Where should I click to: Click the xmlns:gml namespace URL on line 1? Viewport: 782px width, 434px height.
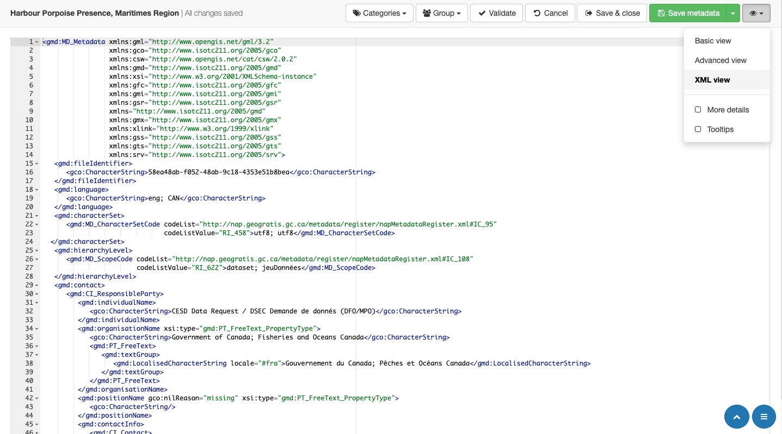click(x=211, y=42)
